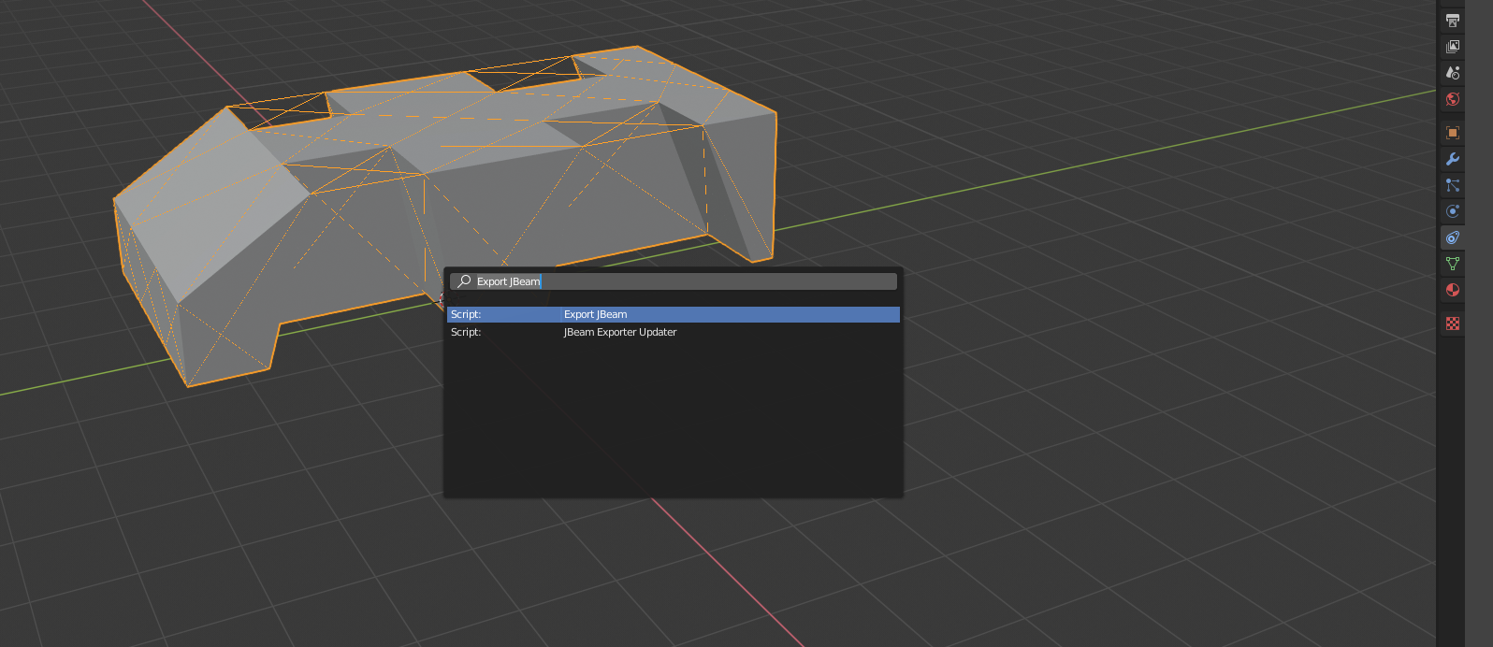Click the search field containing Export JBeam
Screen dimensions: 1493x647
coord(674,281)
